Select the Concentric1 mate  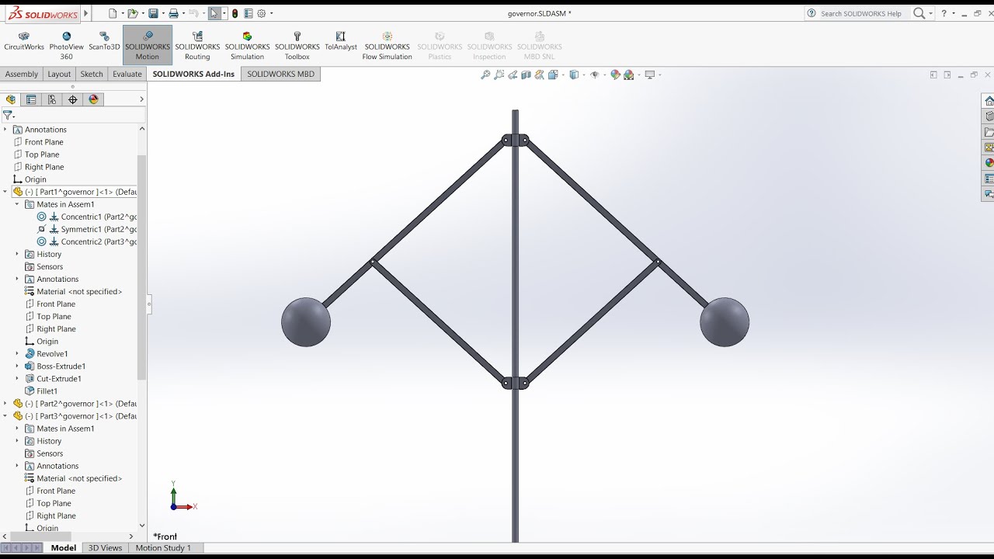(x=87, y=217)
